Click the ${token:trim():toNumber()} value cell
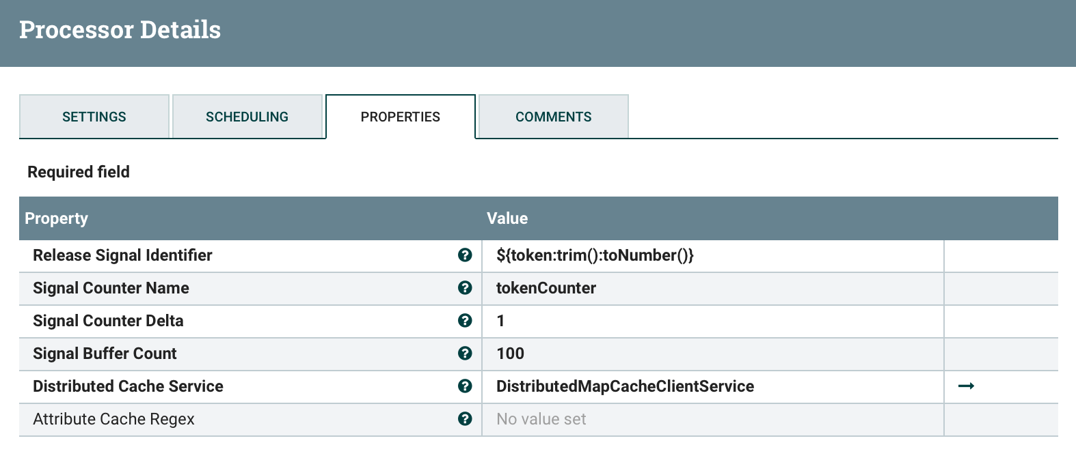1076x460 pixels. click(x=595, y=255)
